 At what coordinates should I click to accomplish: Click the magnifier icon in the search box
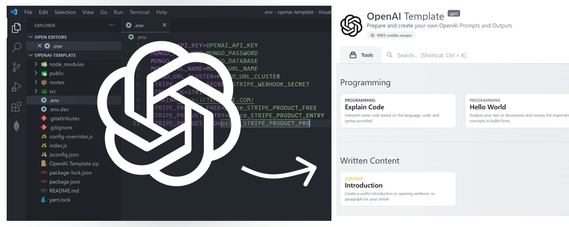[390, 55]
